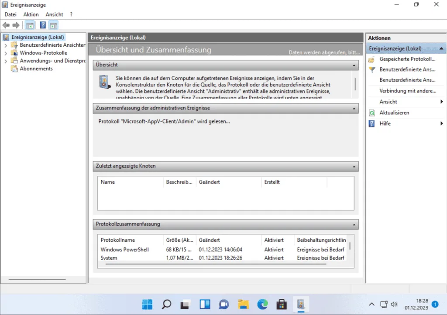Image resolution: width=447 pixels, height=315 pixels.
Task: Collapse the Übersicht section
Action: 354,65
